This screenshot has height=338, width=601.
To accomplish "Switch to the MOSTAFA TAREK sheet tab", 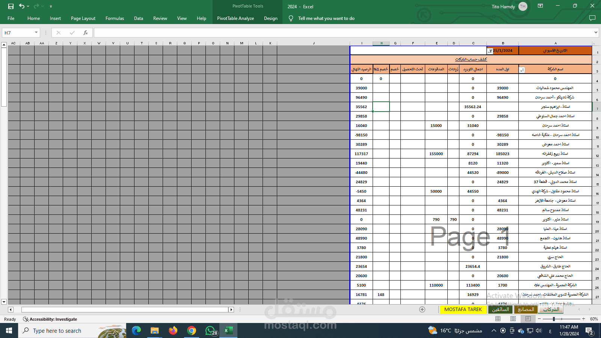I will point(463,309).
